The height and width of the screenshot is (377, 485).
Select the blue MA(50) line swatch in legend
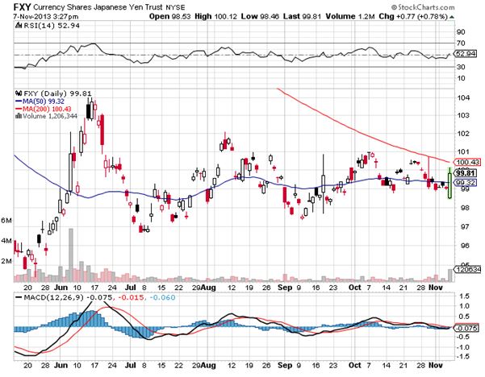(19, 101)
